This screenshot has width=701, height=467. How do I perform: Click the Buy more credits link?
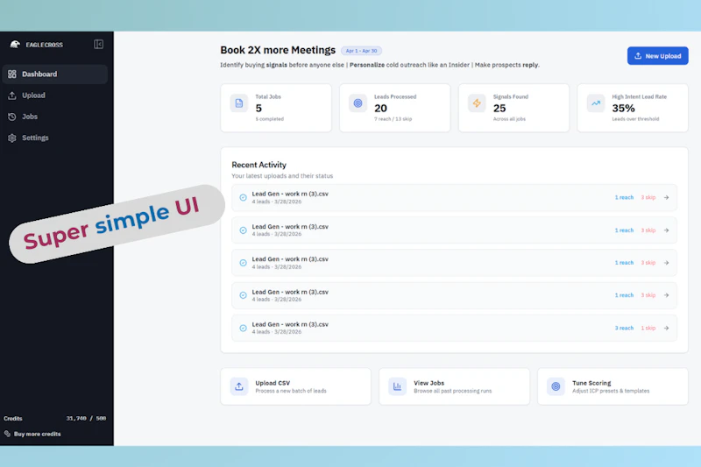(x=37, y=434)
